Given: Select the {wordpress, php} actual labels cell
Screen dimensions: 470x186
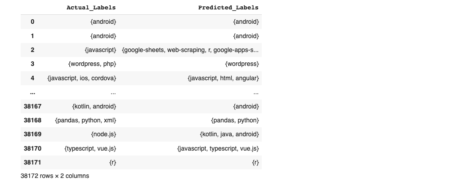Looking at the screenshot, I should click(x=92, y=64).
